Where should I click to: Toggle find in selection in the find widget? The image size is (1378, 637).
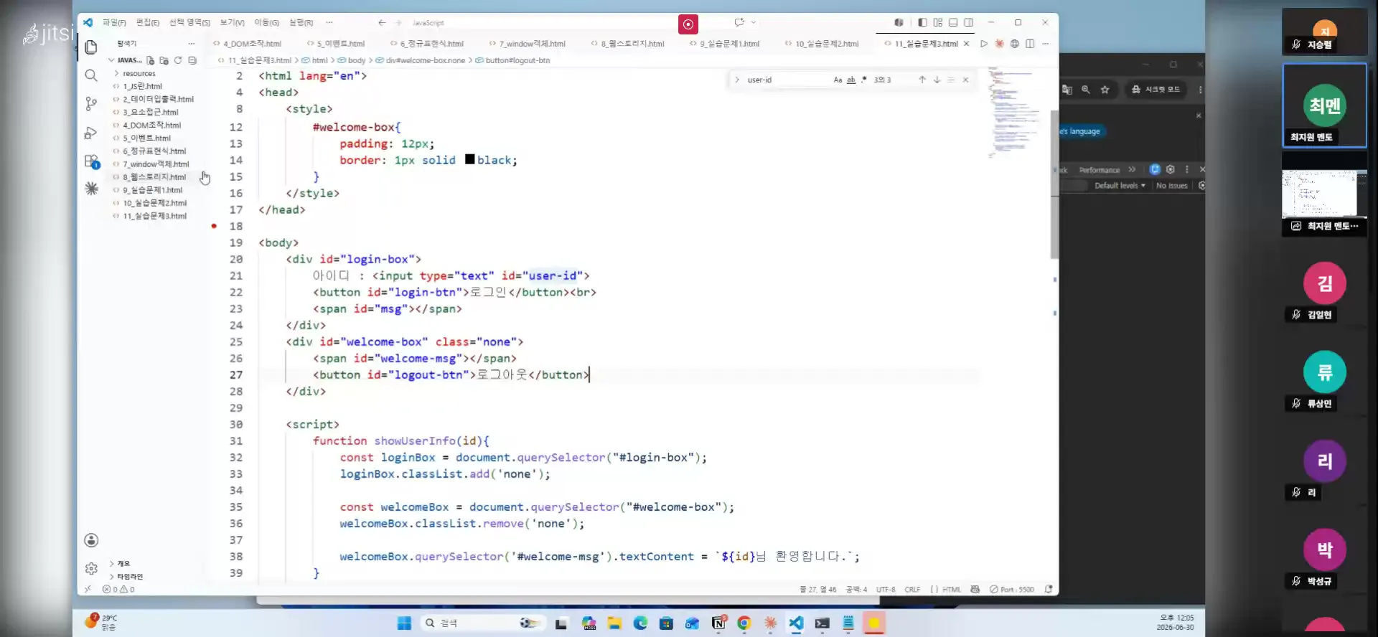pyautogui.click(x=951, y=80)
